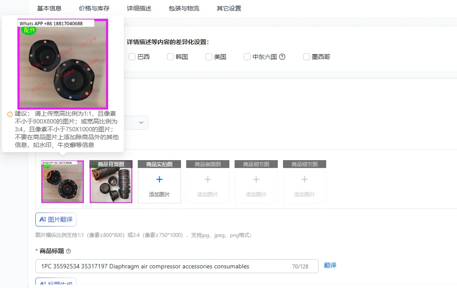
Task: Click the orange info icon in tooltip
Action: [x=10, y=114]
